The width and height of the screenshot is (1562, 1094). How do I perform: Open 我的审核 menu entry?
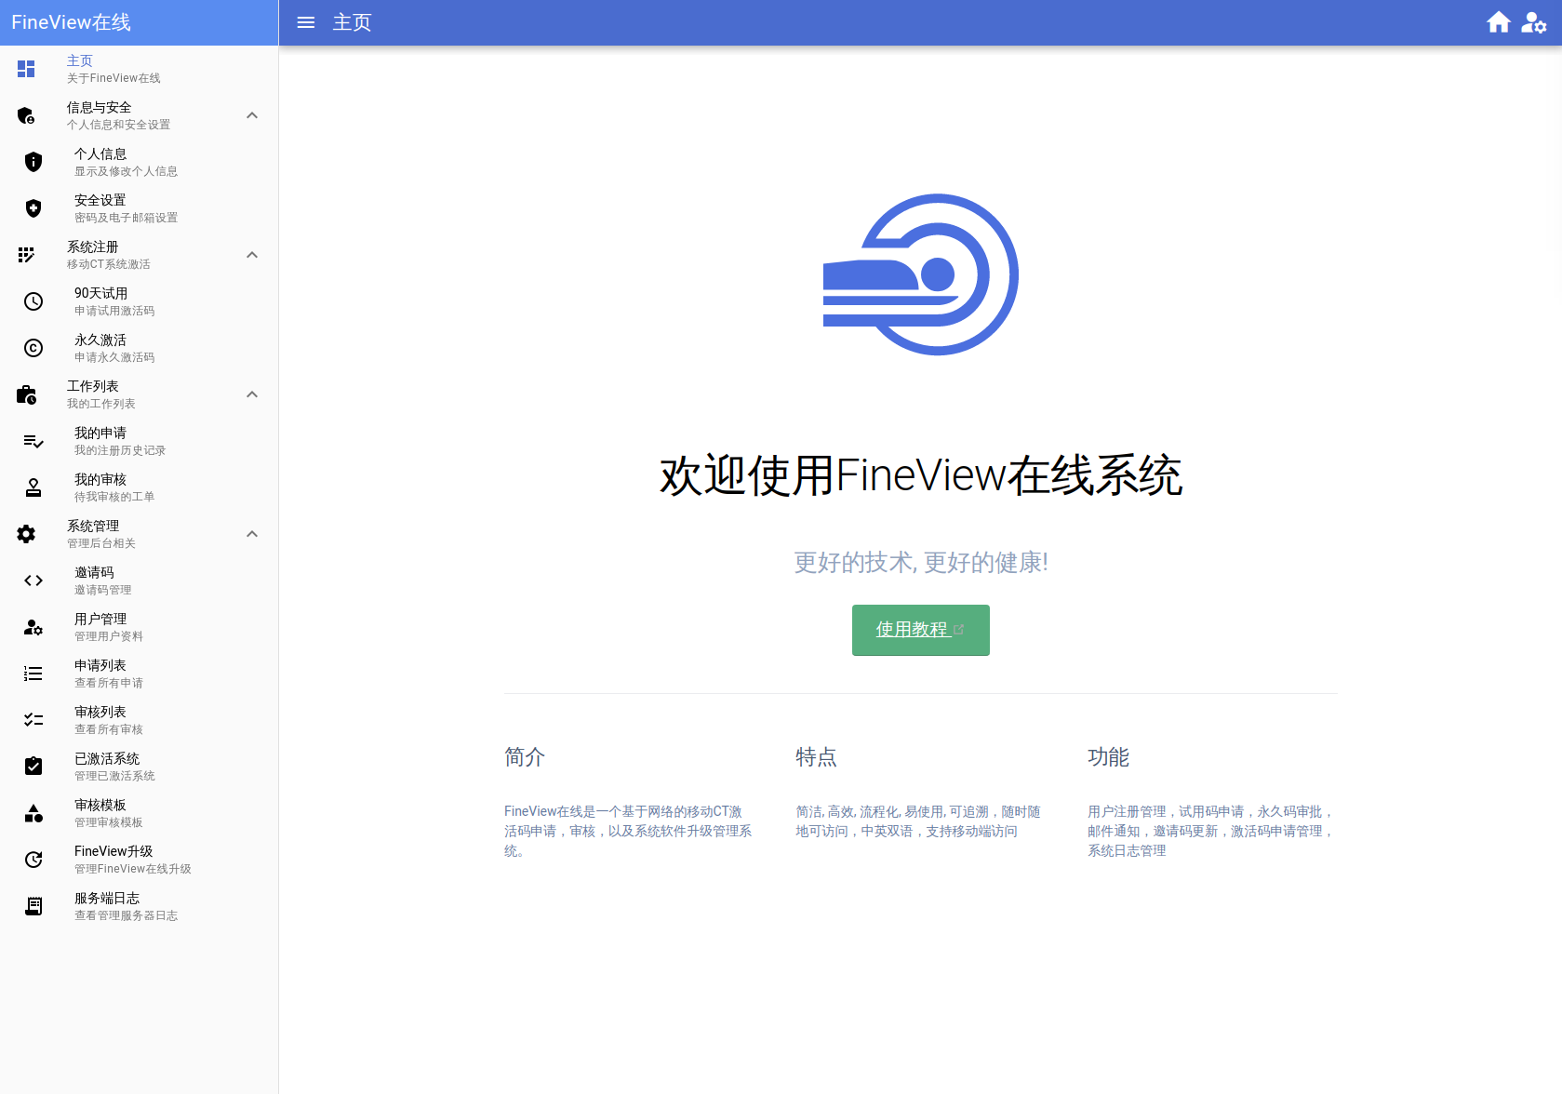click(x=140, y=487)
